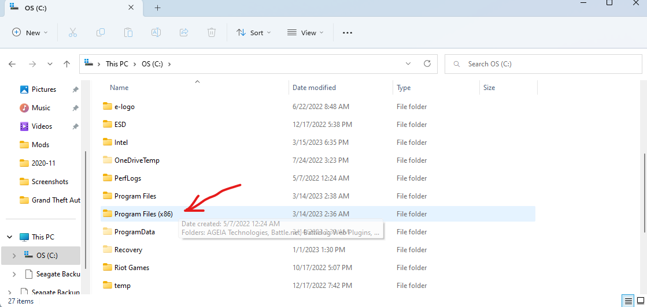Viewport: 647px width, 307px height.
Task: Click the Delete trash can icon
Action: pyautogui.click(x=212, y=32)
